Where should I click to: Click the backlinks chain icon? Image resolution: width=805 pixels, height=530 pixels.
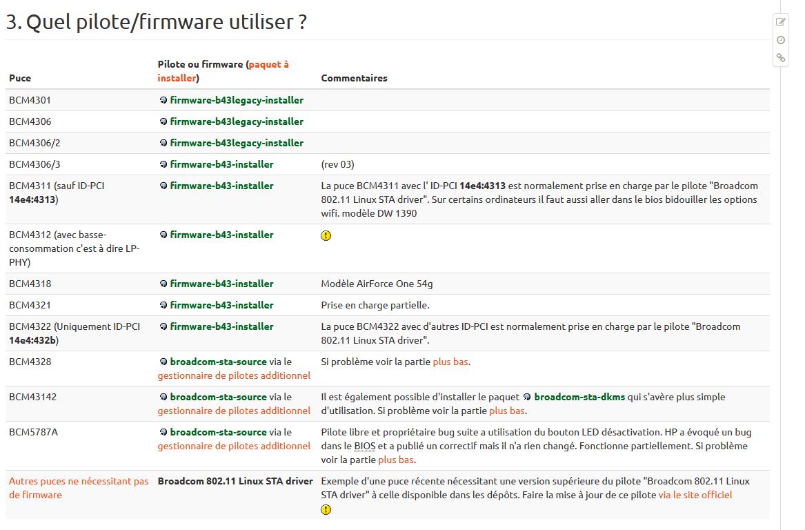click(x=781, y=58)
